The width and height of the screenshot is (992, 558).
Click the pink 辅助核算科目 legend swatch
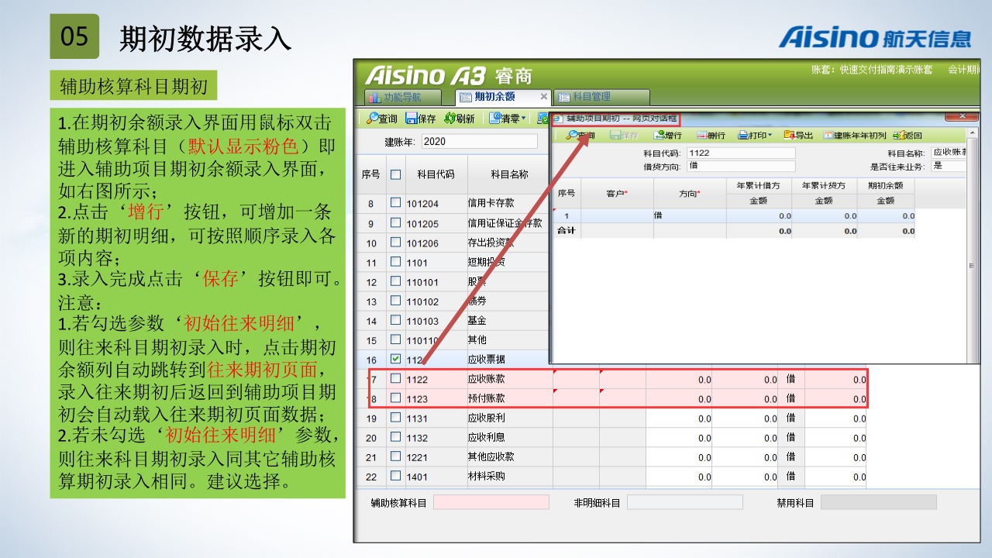491,502
